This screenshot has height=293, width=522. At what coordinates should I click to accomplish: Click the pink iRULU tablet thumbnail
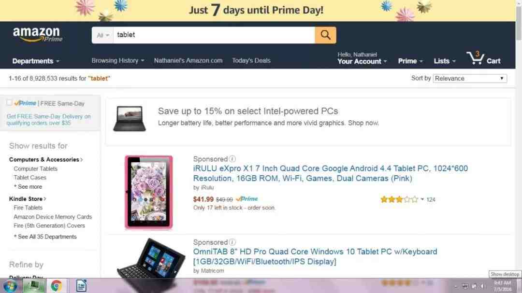pos(149,192)
